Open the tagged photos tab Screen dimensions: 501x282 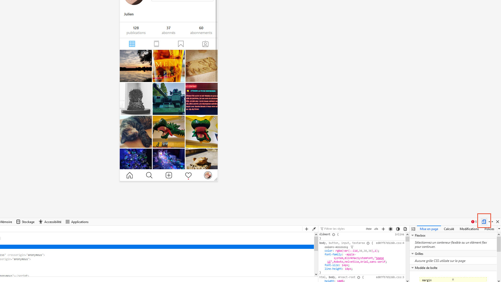pos(205,44)
